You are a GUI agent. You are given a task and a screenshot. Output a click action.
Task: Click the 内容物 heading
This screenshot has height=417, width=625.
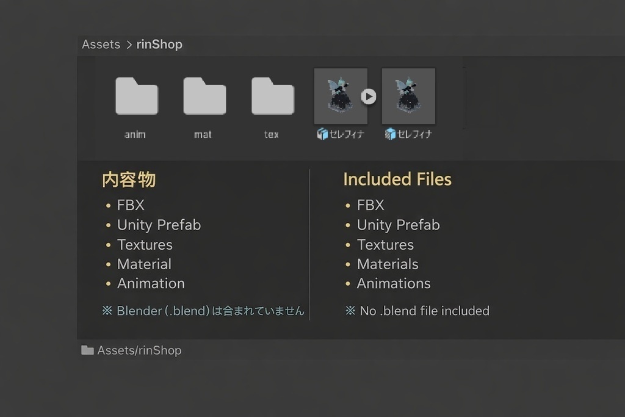coord(129,179)
